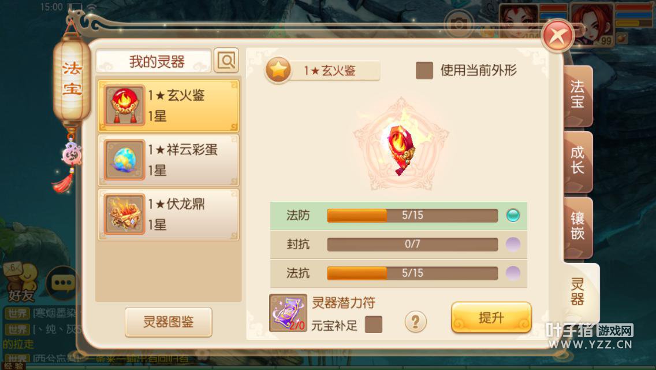Select the 玄火鉴 fire orb icon
Viewport: 656px width, 370px height.
pos(124,105)
